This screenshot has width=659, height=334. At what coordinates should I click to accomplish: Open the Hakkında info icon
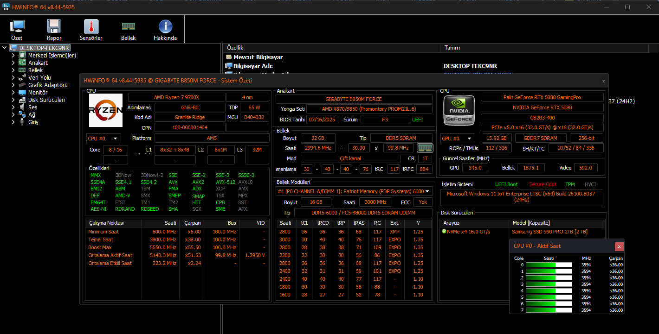[x=166, y=26]
